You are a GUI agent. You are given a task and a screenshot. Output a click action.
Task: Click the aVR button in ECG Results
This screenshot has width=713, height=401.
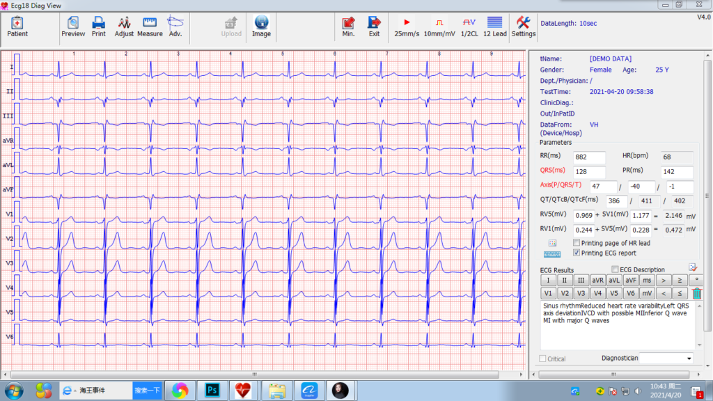(x=597, y=280)
